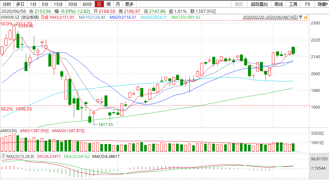Switch to the 分时 intraday tab
This screenshot has height=180, width=329.
coord(7,4)
